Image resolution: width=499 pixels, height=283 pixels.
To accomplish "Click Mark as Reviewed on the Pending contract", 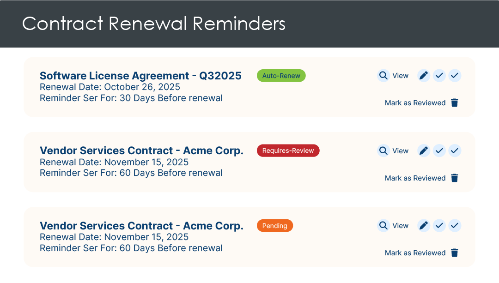I will [415, 253].
